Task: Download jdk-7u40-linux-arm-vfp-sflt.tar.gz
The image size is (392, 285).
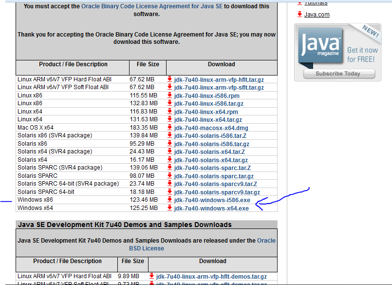Action: [x=219, y=88]
